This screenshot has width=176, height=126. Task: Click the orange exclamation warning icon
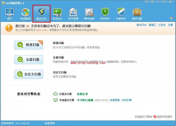click(x=9, y=28)
